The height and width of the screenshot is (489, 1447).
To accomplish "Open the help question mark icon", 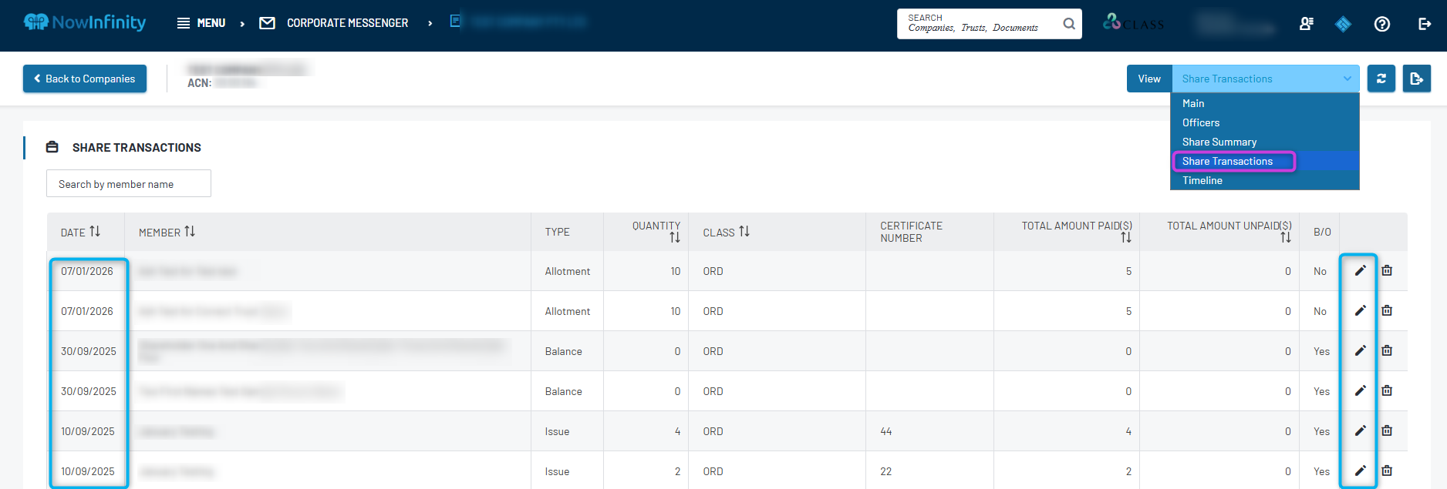I will click(x=1382, y=24).
